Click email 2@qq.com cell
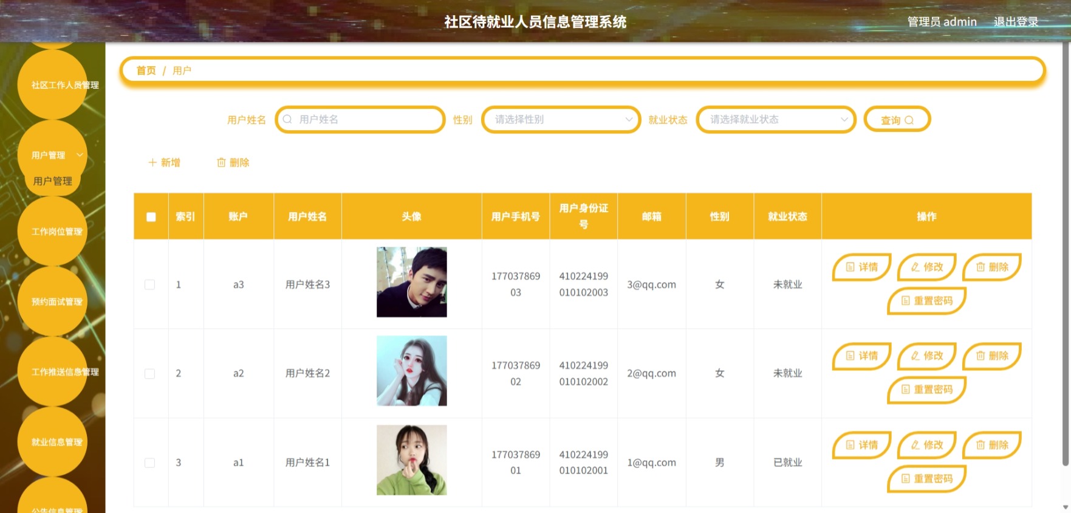Screen dimensions: 1071x513 pos(651,373)
